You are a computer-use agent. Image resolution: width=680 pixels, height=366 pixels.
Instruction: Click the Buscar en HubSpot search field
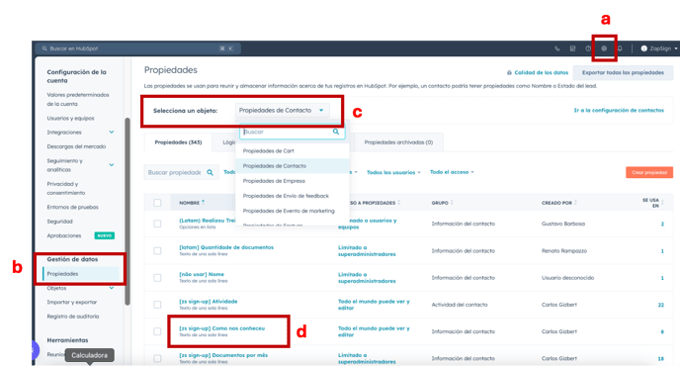138,48
